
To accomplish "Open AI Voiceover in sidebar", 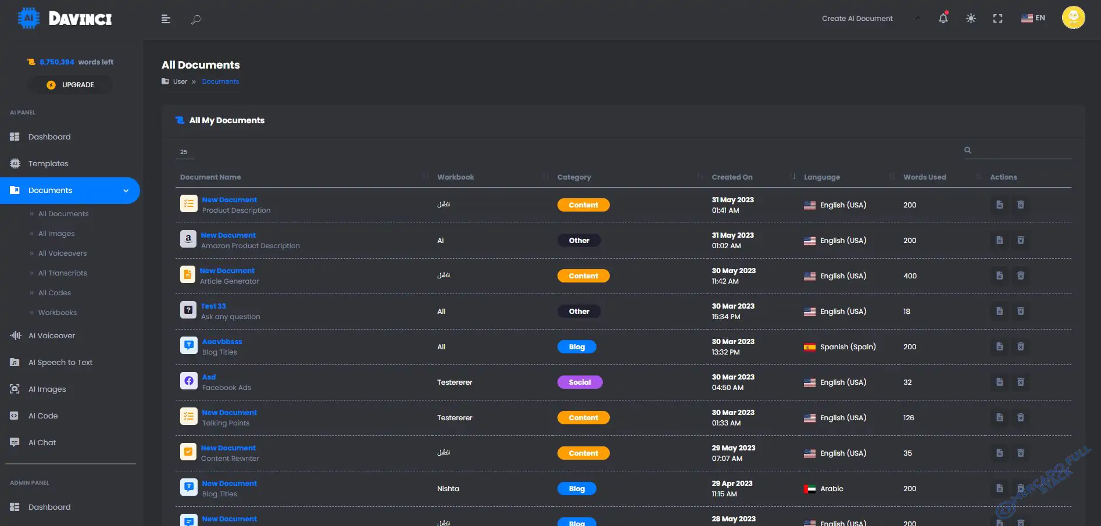I will (51, 335).
